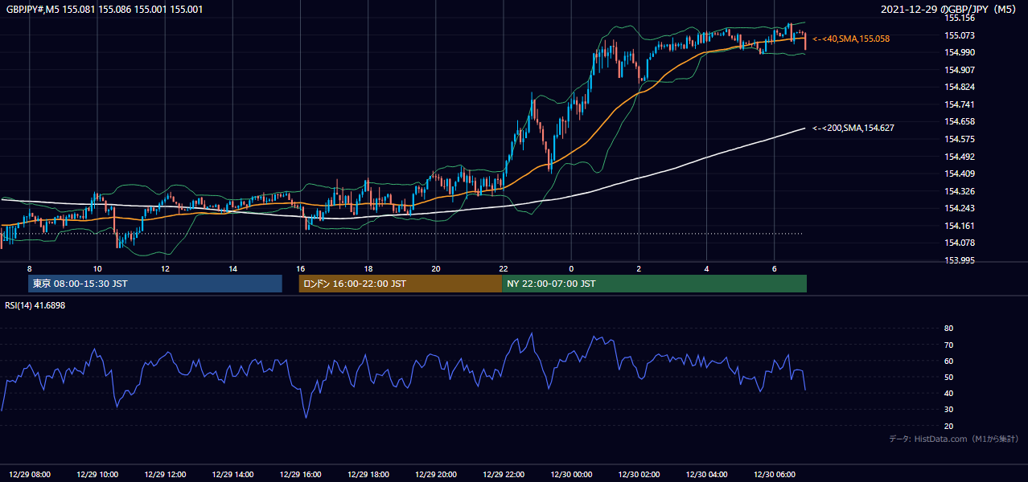Click RSI scale value 30

pos(949,410)
